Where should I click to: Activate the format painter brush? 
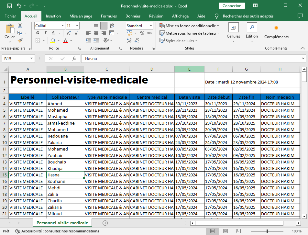[x=20, y=40]
